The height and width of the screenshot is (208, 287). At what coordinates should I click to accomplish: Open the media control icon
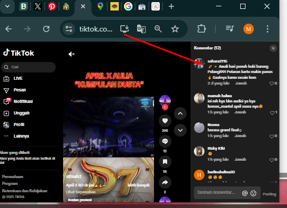click(x=230, y=28)
